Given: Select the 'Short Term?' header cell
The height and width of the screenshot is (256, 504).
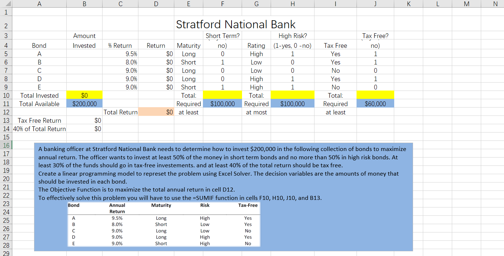Looking at the screenshot, I should point(222,36).
